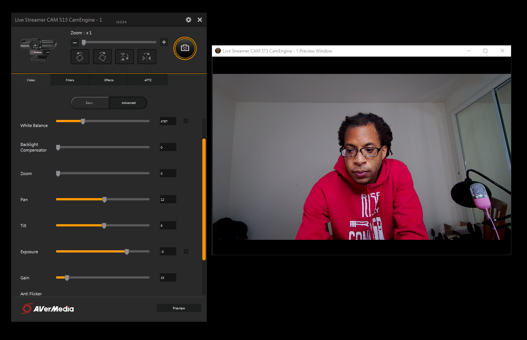Close the Preview Window
The image size is (527, 340).
tap(502, 51)
